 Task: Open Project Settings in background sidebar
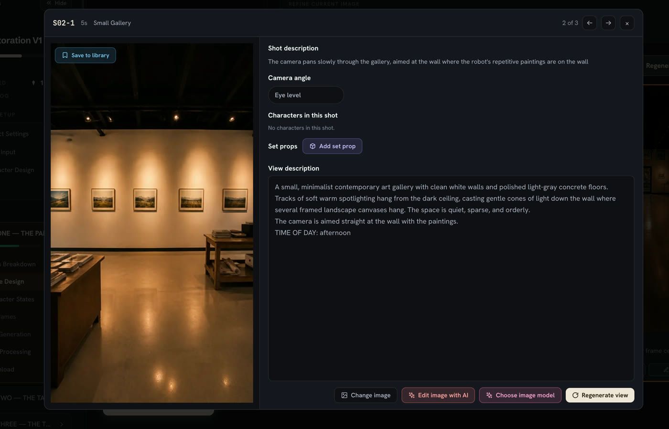(14, 134)
